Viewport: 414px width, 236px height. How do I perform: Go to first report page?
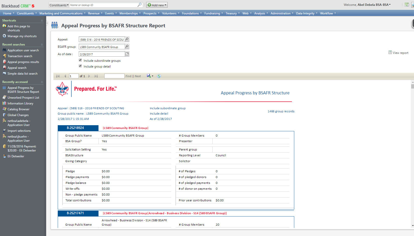58,76
